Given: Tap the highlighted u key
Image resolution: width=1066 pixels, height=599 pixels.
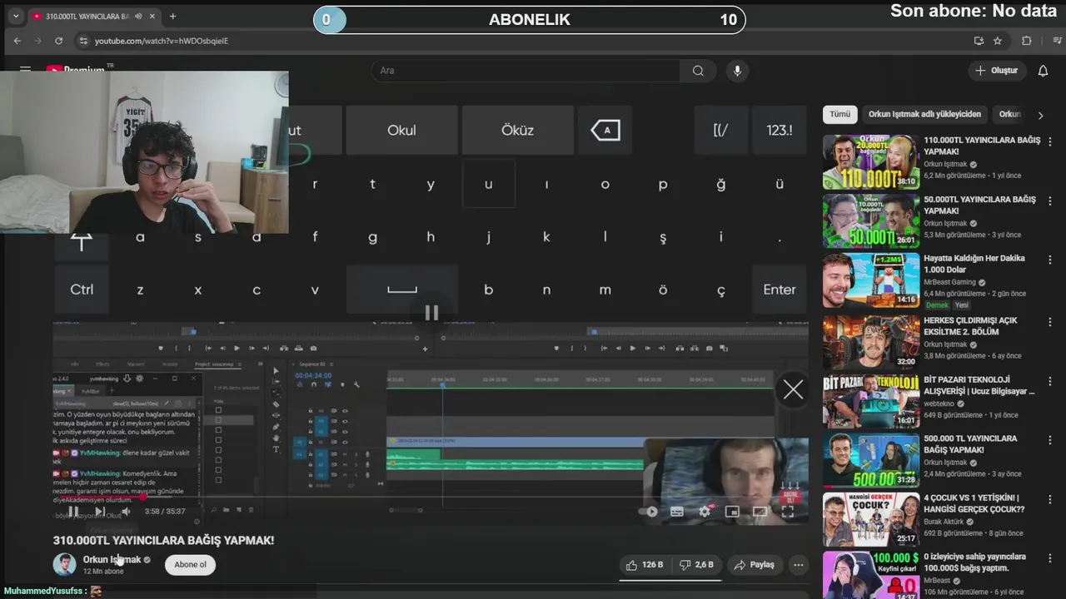Looking at the screenshot, I should (489, 184).
